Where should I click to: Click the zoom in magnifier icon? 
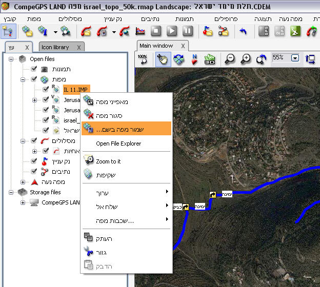246,58
